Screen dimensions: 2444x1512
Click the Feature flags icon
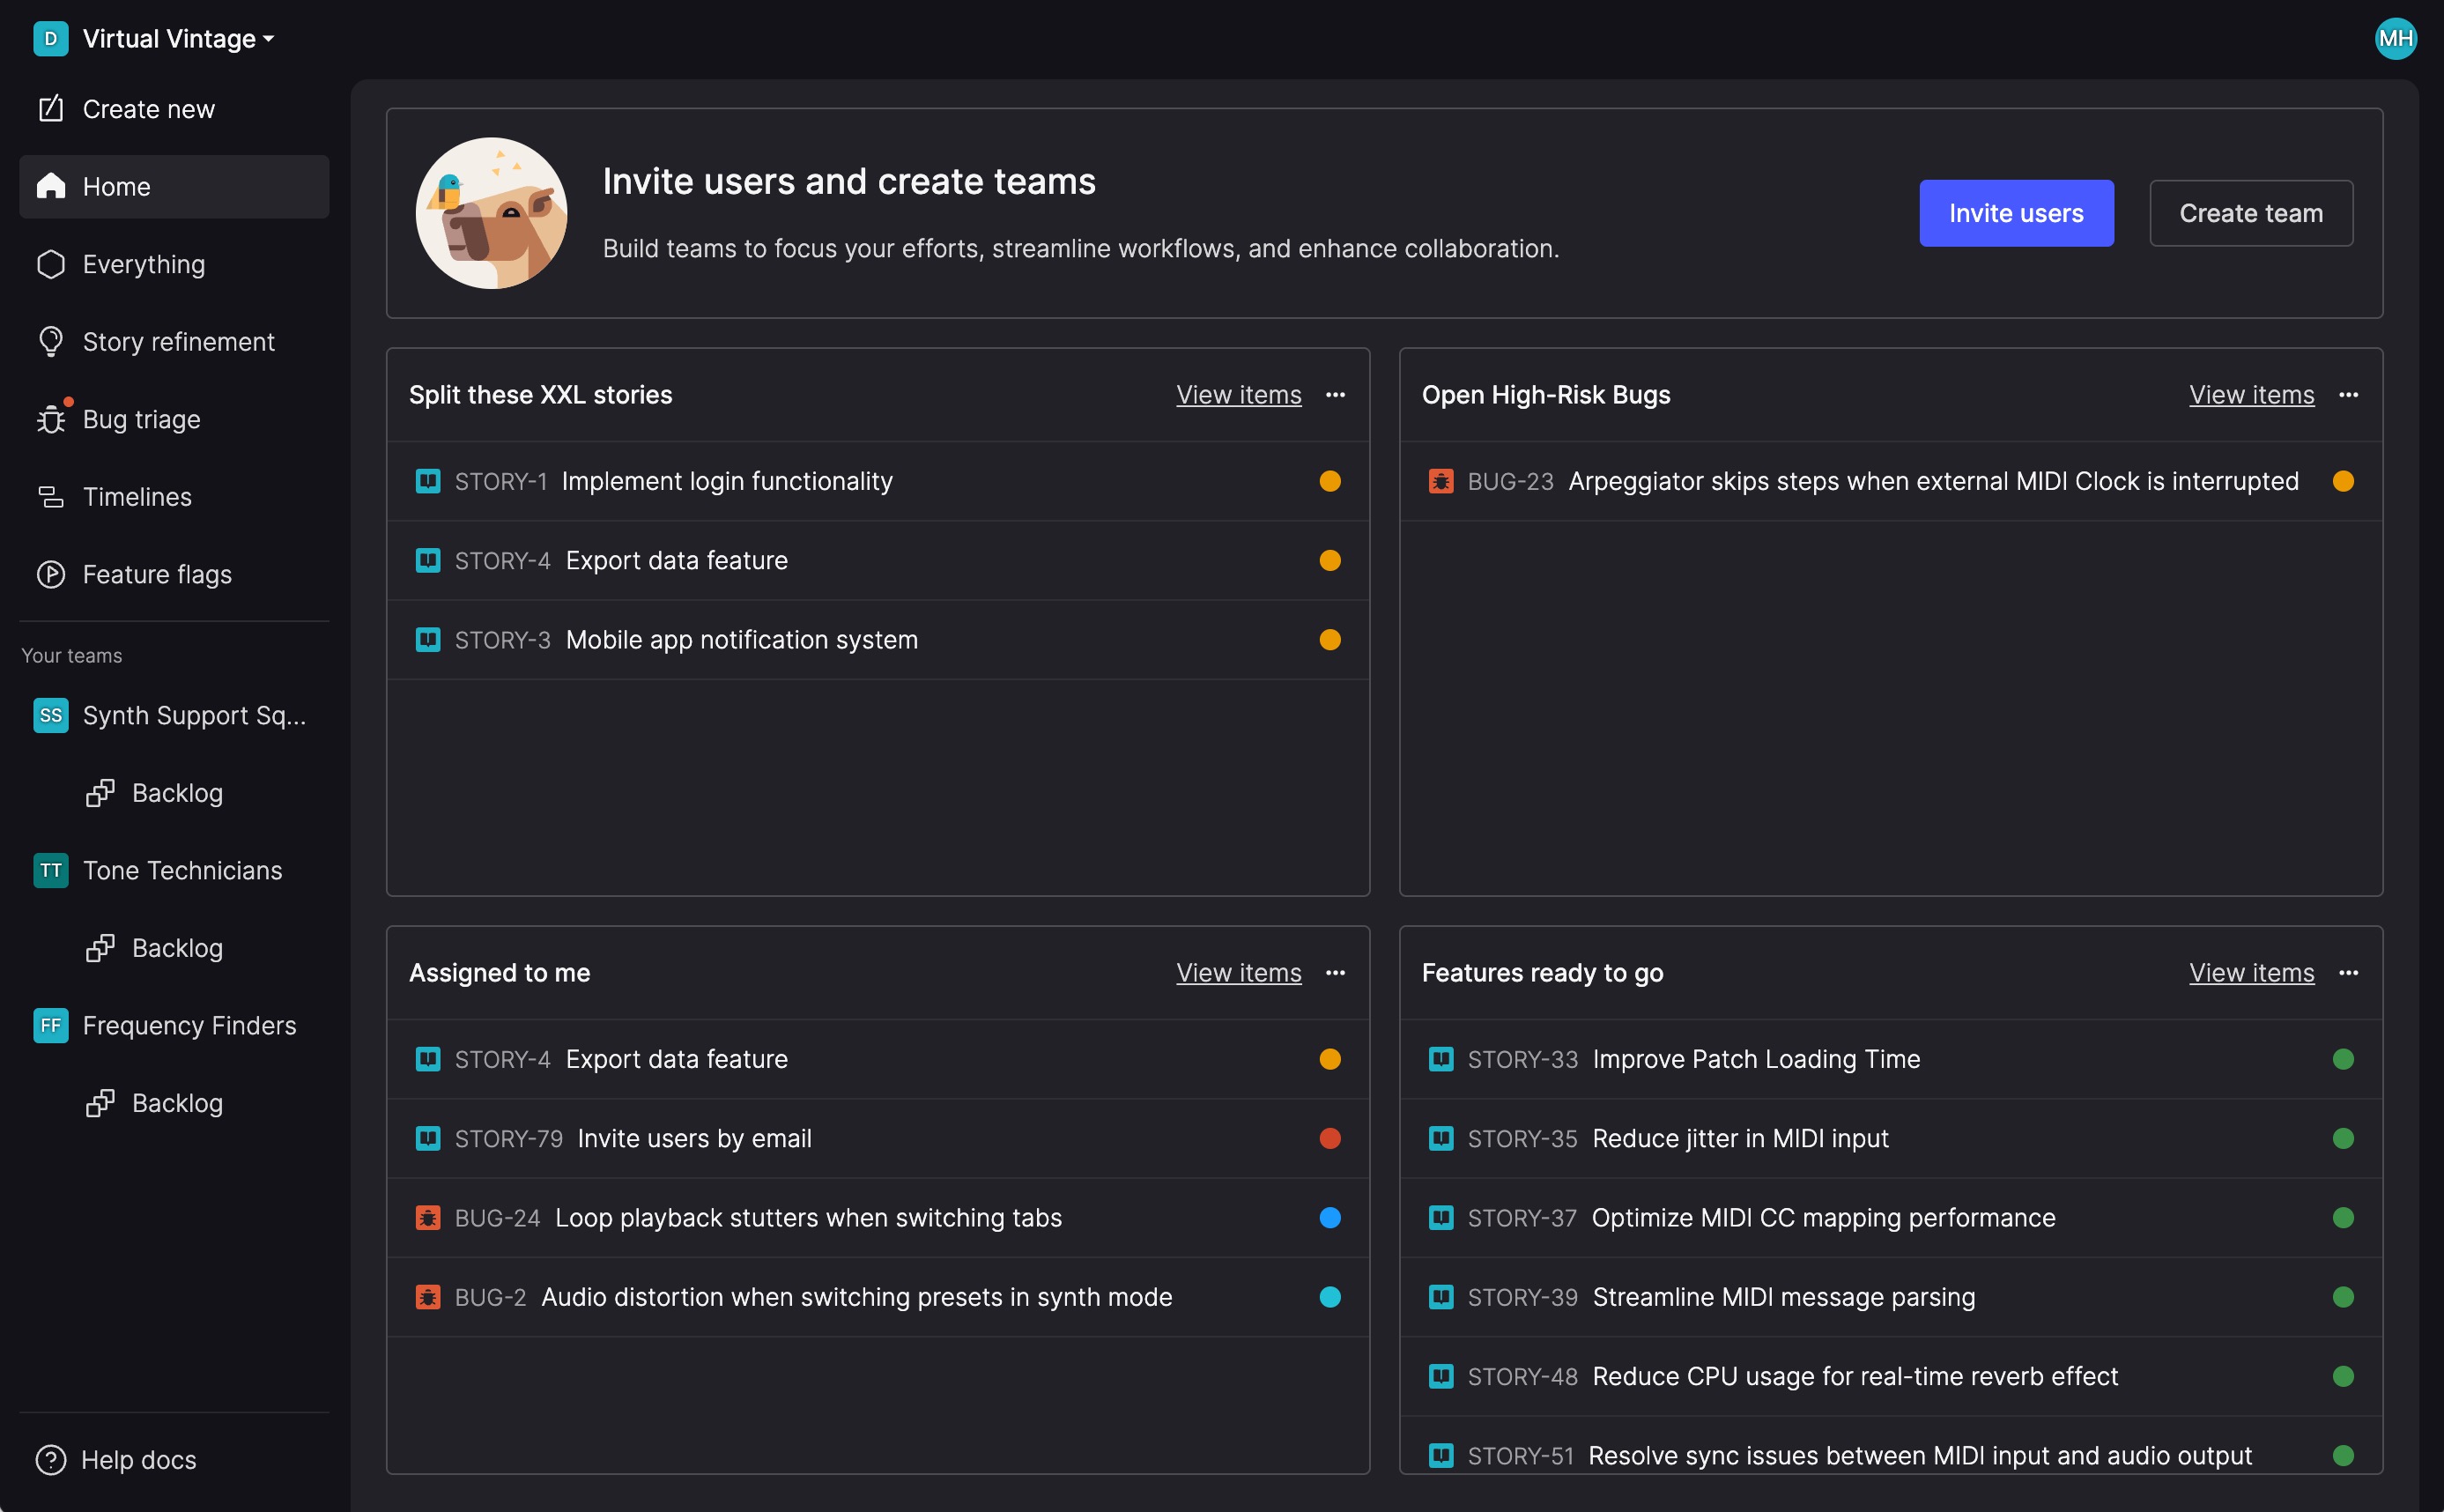(50, 574)
